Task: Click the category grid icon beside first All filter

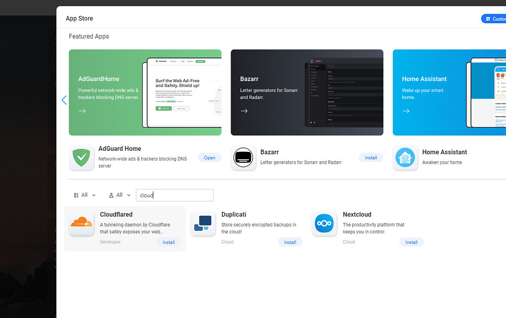Action: point(77,195)
